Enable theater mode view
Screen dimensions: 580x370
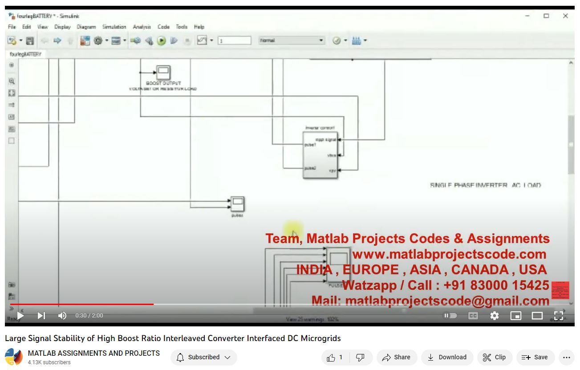[537, 316]
